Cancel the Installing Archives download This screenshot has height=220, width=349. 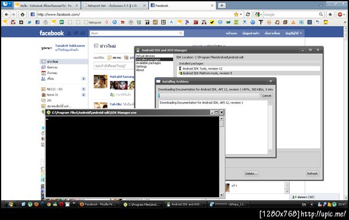coord(266,96)
